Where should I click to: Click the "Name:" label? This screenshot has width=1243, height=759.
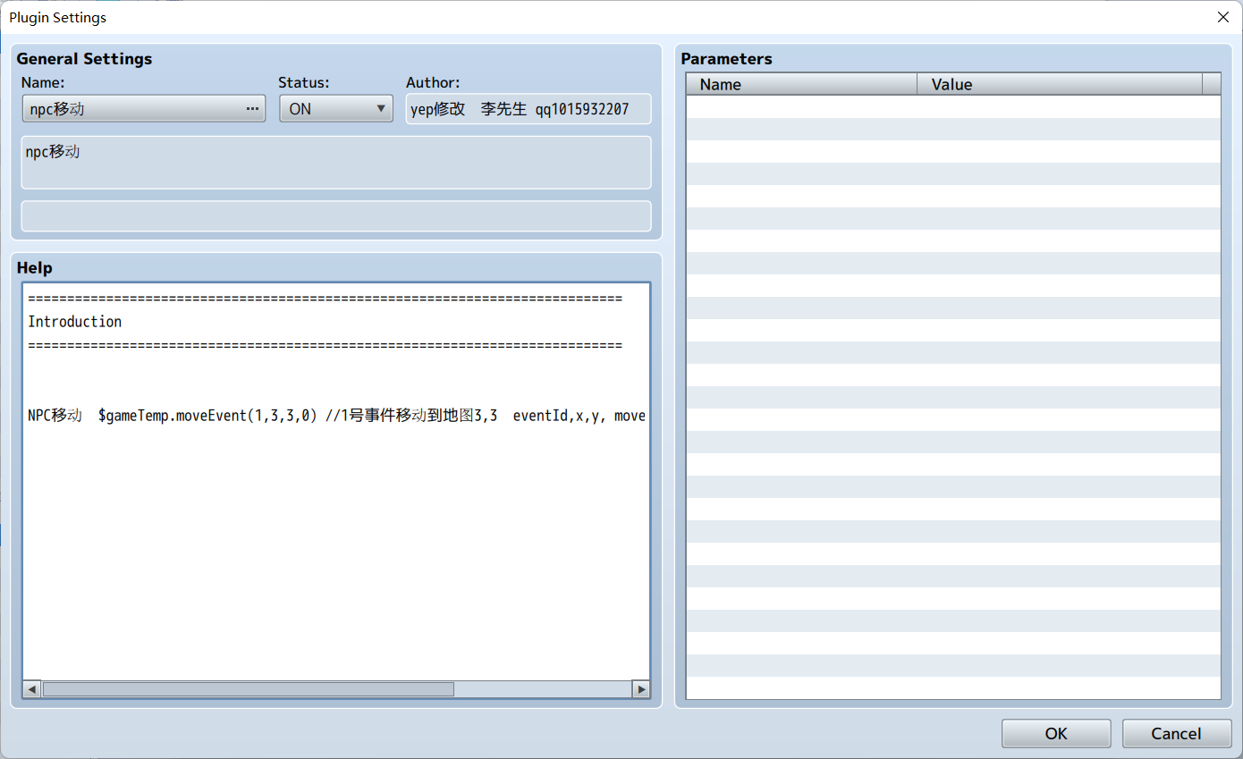44,82
